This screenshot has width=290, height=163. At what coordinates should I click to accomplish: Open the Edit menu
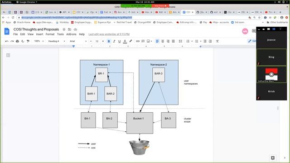tap(23, 34)
